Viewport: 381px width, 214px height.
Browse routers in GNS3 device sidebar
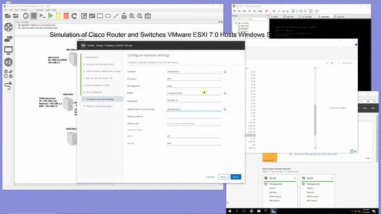8,27
